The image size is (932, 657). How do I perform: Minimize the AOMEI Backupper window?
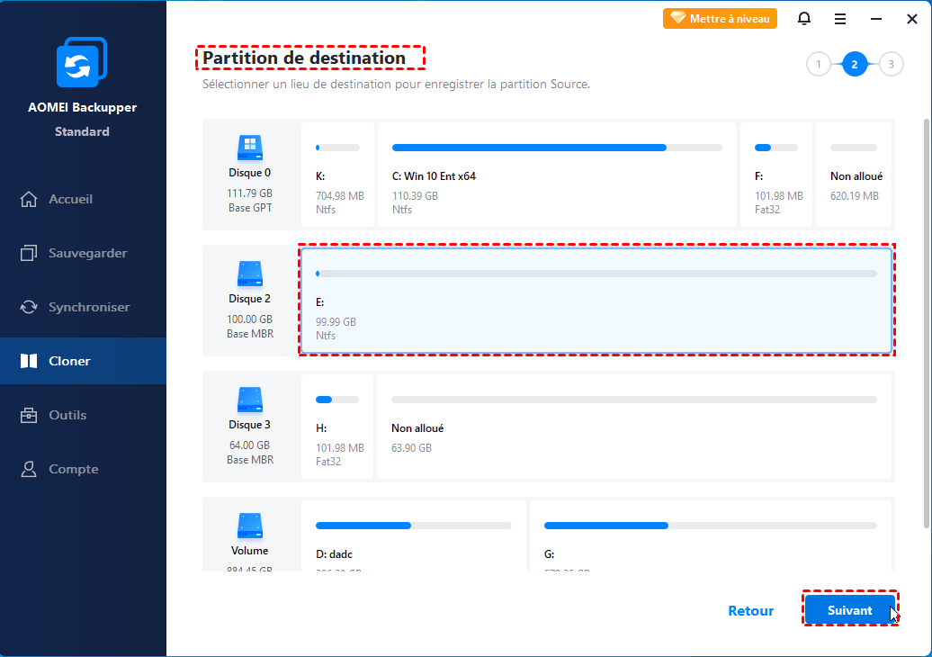tap(876, 19)
